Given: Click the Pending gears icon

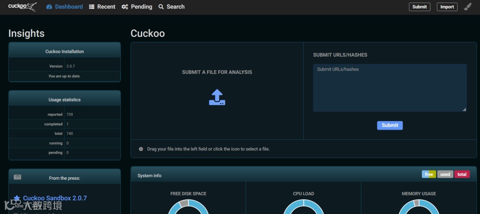Looking at the screenshot, I should click(x=124, y=7).
